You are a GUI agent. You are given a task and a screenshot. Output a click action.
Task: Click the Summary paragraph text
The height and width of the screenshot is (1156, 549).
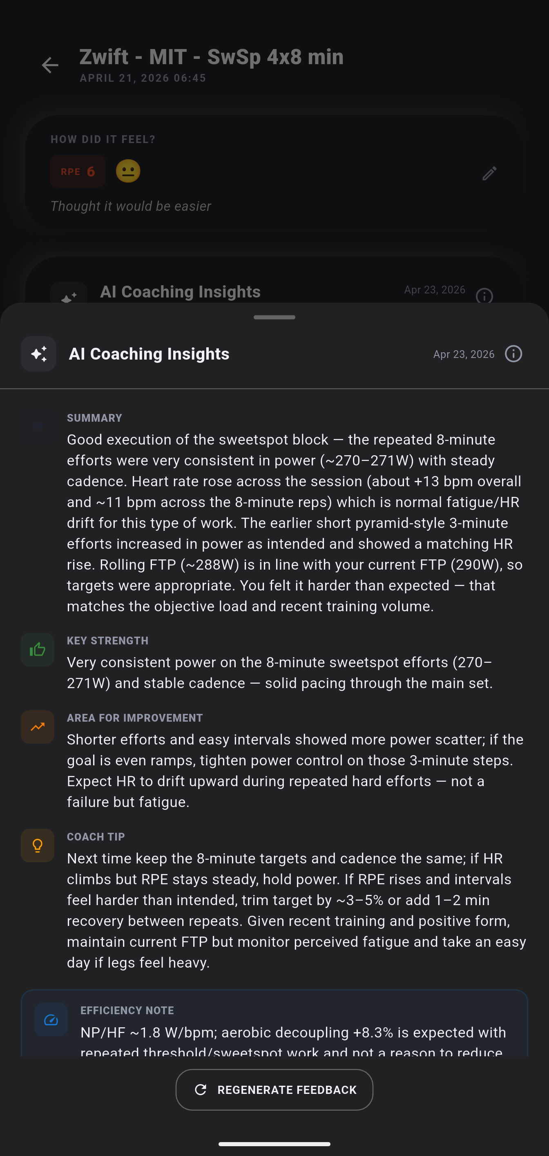click(x=294, y=523)
